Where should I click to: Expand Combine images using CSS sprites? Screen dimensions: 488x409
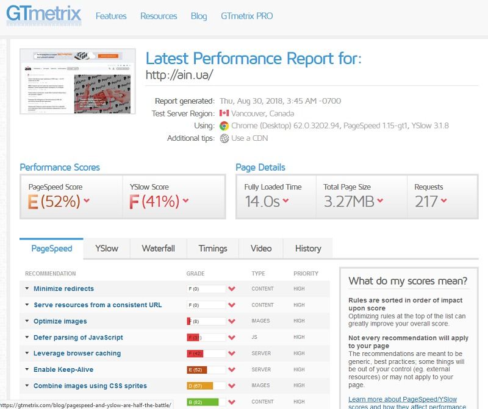click(90, 386)
